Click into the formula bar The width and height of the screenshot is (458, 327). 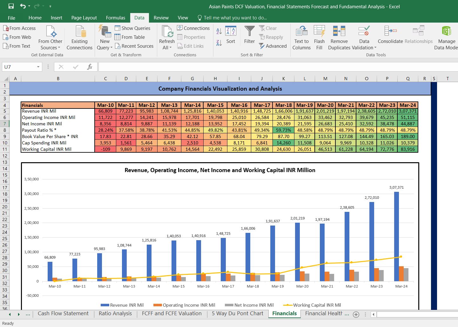tap(278, 67)
